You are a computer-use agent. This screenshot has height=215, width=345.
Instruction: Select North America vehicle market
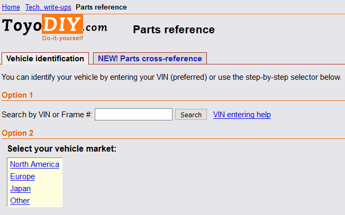pyautogui.click(x=34, y=164)
